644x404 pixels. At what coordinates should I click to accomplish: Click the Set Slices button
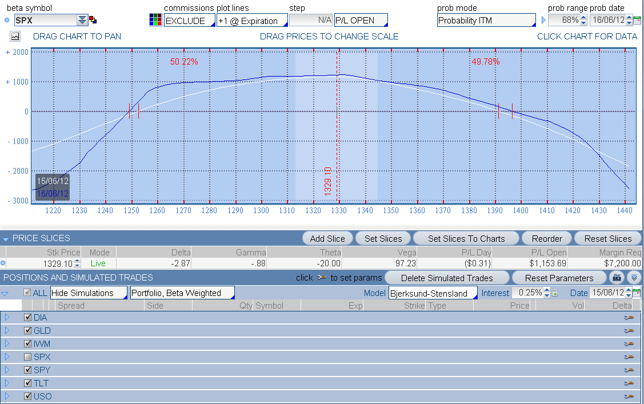[383, 238]
